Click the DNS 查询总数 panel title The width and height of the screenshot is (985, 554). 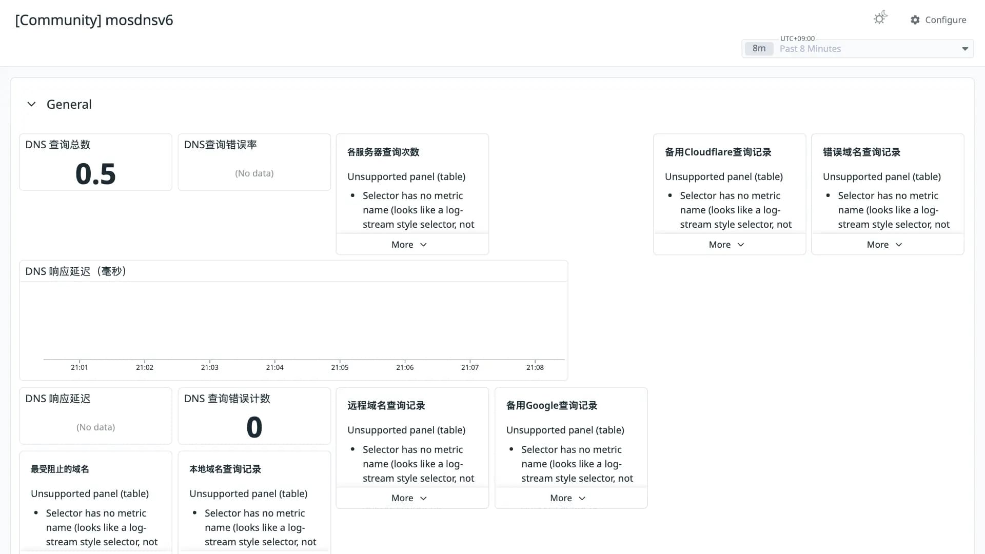(58, 145)
